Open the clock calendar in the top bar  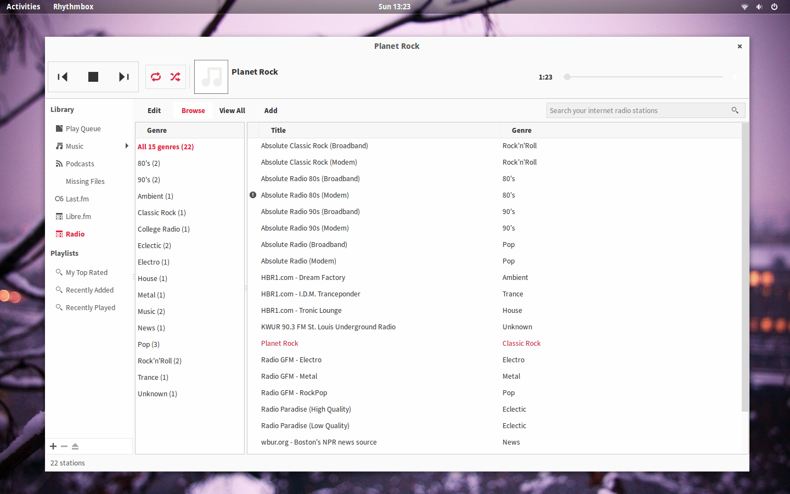pos(394,7)
